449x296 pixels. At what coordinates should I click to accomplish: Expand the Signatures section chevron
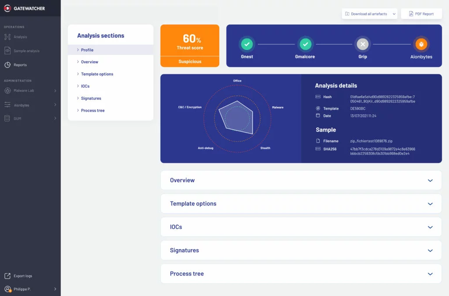430,250
